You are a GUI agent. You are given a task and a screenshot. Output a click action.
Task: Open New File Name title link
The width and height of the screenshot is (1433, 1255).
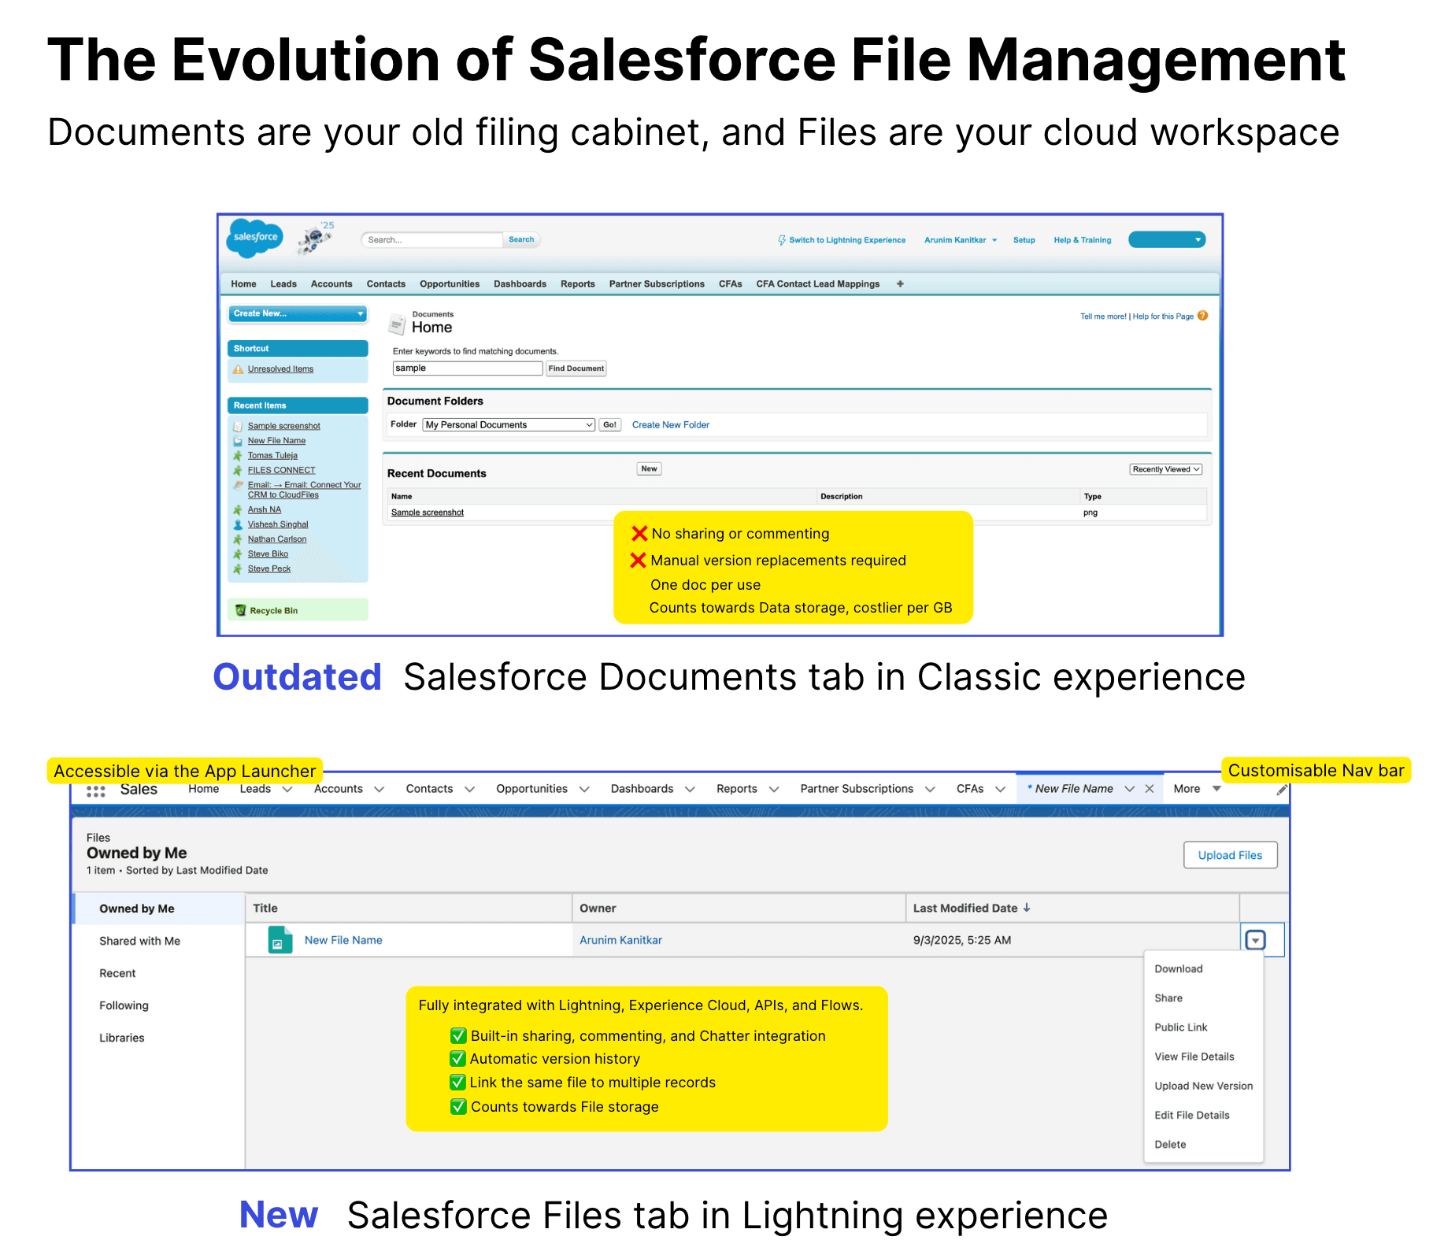(x=343, y=940)
